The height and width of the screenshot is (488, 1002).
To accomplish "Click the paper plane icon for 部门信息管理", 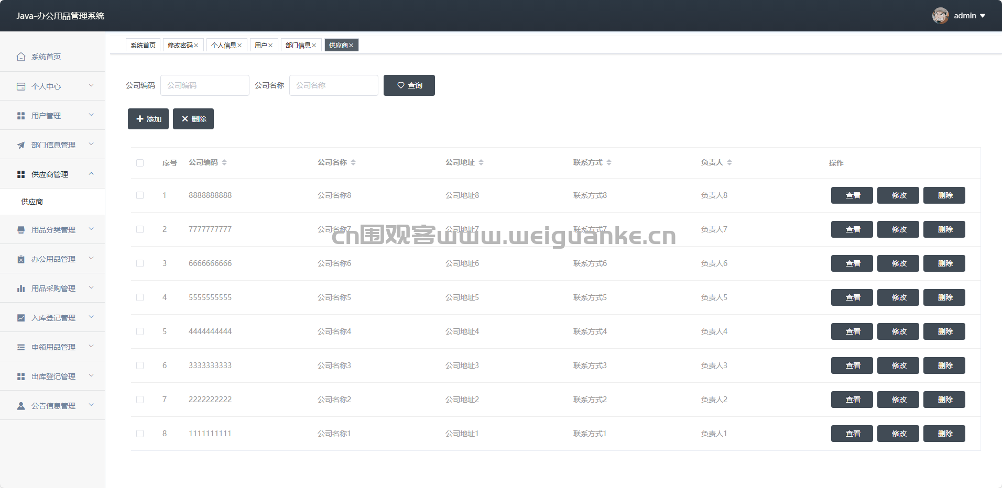I will coord(21,145).
